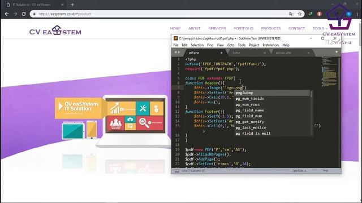Open Sublime Text Edit menu
The height and width of the screenshot is (203, 362).
click(184, 45)
